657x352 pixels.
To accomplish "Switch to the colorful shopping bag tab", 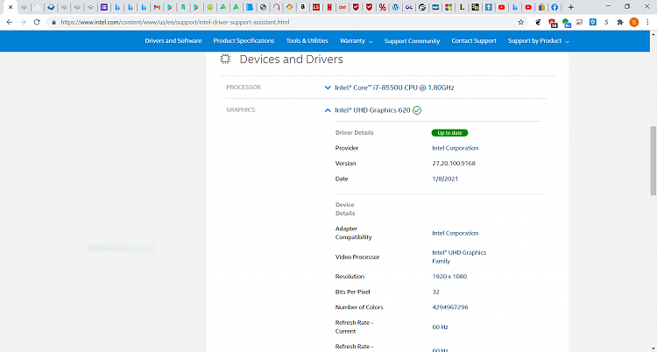I will coord(541,7).
